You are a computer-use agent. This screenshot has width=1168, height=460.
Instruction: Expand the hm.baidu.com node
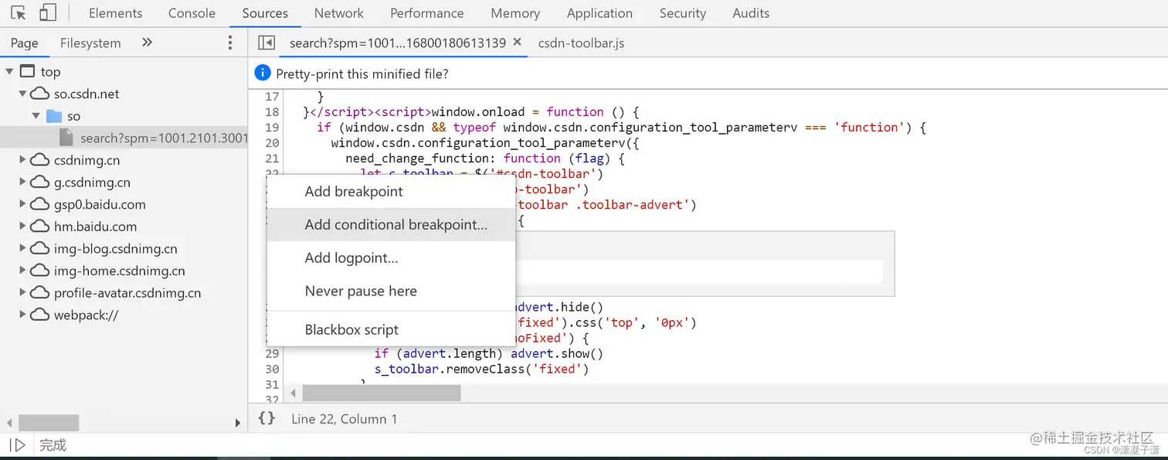pos(22,227)
